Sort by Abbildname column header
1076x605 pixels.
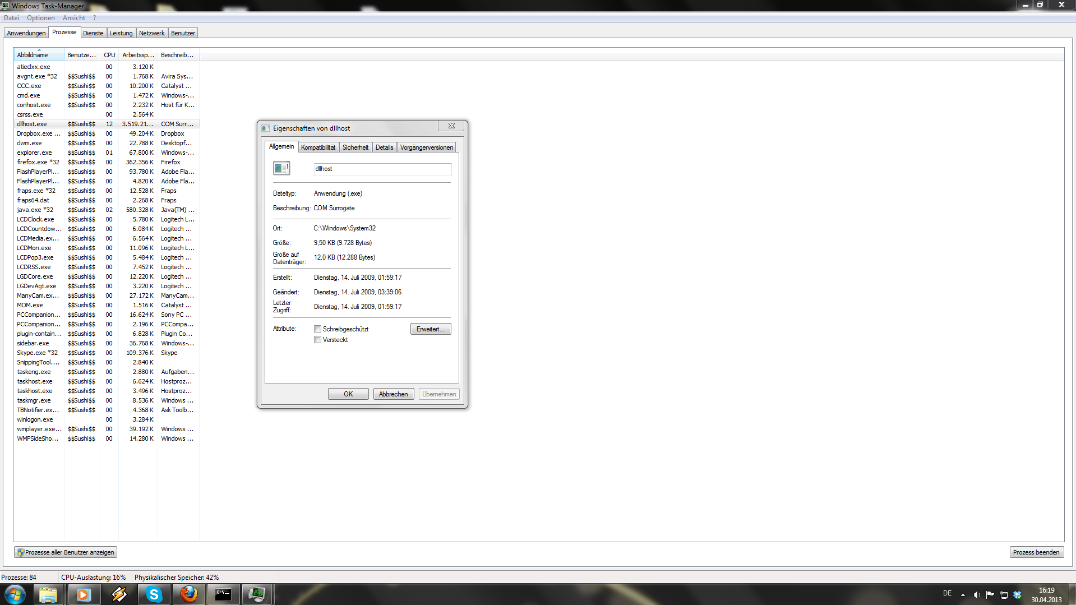tap(39, 55)
